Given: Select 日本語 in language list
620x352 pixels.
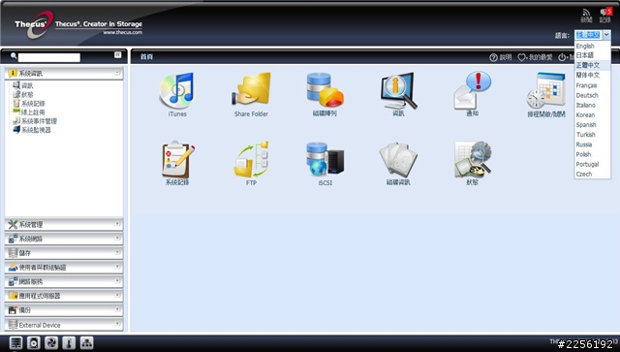Looking at the screenshot, I should click(x=592, y=55).
